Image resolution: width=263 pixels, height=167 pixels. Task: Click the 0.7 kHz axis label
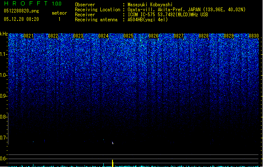coord(3,138)
